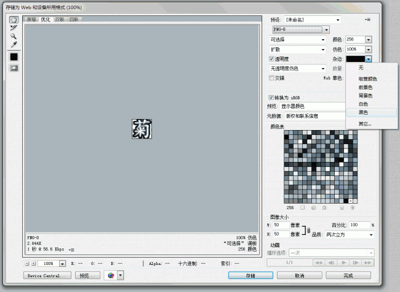Toggle the 透明度 transparency checkbox
400x292 pixels.
pyautogui.click(x=271, y=59)
